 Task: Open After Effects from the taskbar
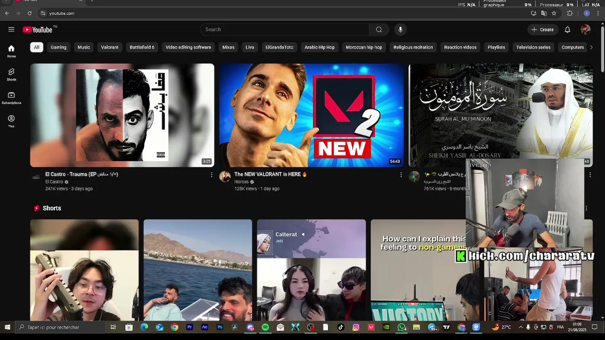click(x=205, y=327)
